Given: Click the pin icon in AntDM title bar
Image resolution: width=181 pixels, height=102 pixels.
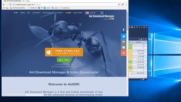Looking at the screenshot, I should [137, 27].
